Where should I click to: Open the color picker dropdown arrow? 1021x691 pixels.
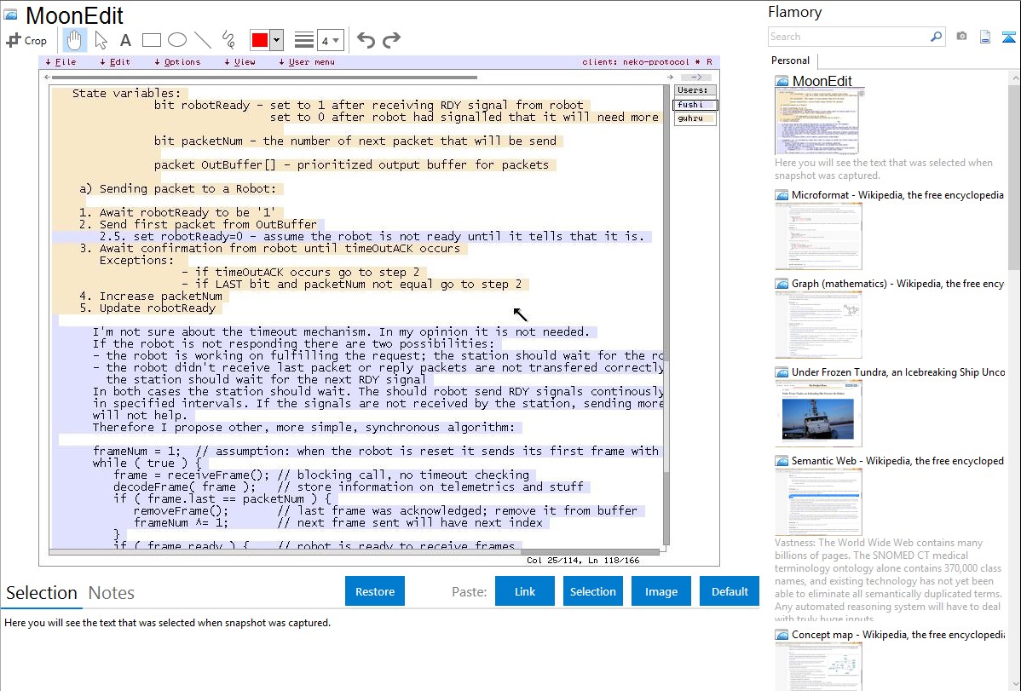pos(276,40)
